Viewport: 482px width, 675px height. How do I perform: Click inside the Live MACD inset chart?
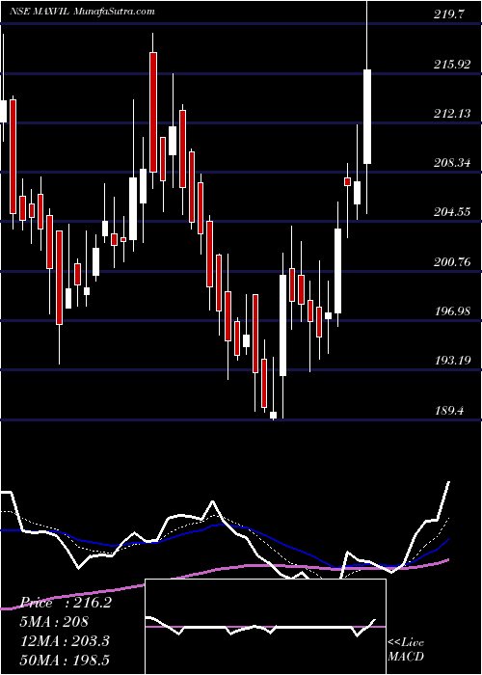[x=265, y=627]
